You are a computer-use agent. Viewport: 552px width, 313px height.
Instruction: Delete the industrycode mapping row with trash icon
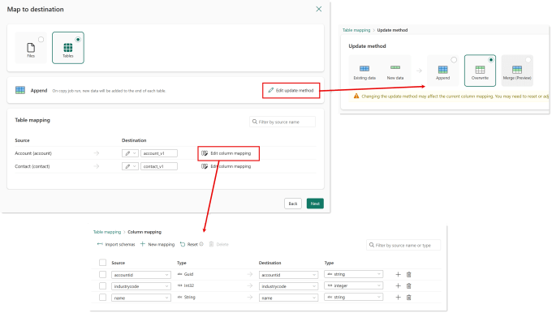click(408, 286)
